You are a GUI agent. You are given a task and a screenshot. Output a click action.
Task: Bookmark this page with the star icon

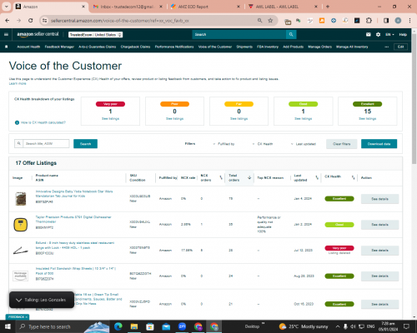[270, 21]
